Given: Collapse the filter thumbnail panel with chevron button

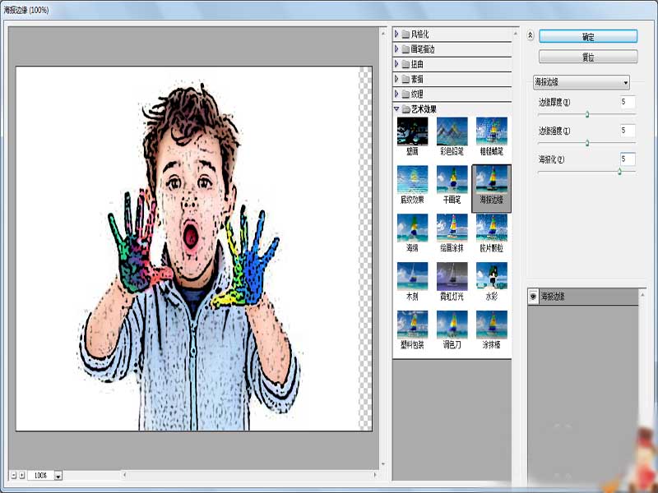Looking at the screenshot, I should 530,35.
